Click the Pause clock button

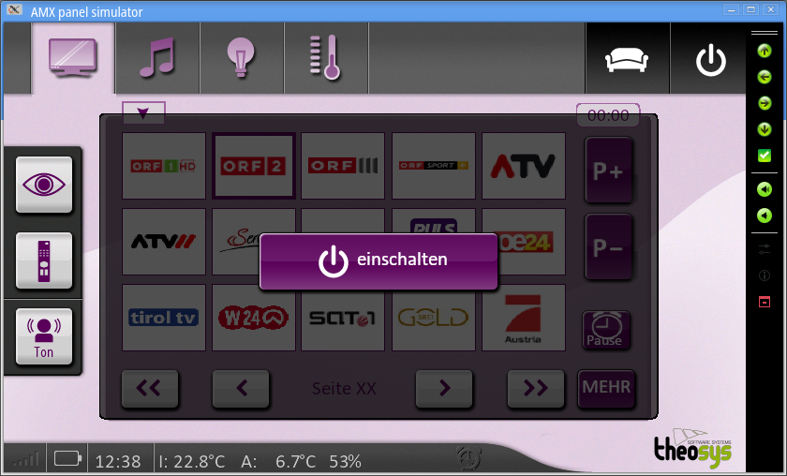[606, 330]
